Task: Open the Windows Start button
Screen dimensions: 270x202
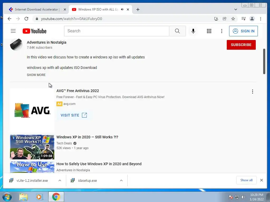Action: 7,197
